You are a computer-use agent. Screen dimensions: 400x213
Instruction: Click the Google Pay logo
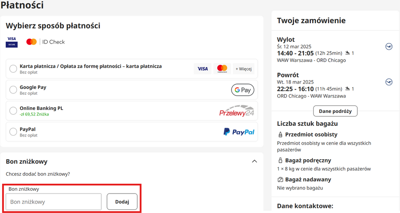pyautogui.click(x=243, y=90)
